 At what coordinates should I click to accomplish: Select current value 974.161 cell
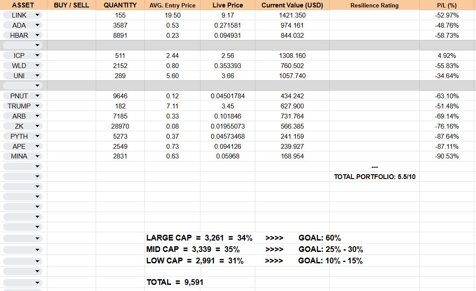pos(292,25)
